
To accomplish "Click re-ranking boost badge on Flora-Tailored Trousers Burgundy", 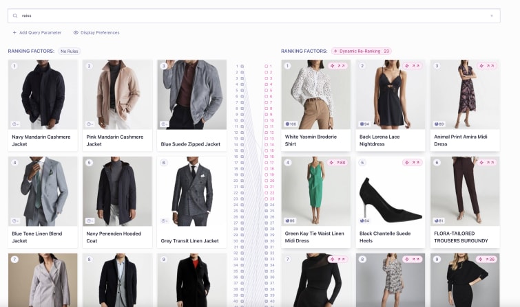I will coord(487,163).
